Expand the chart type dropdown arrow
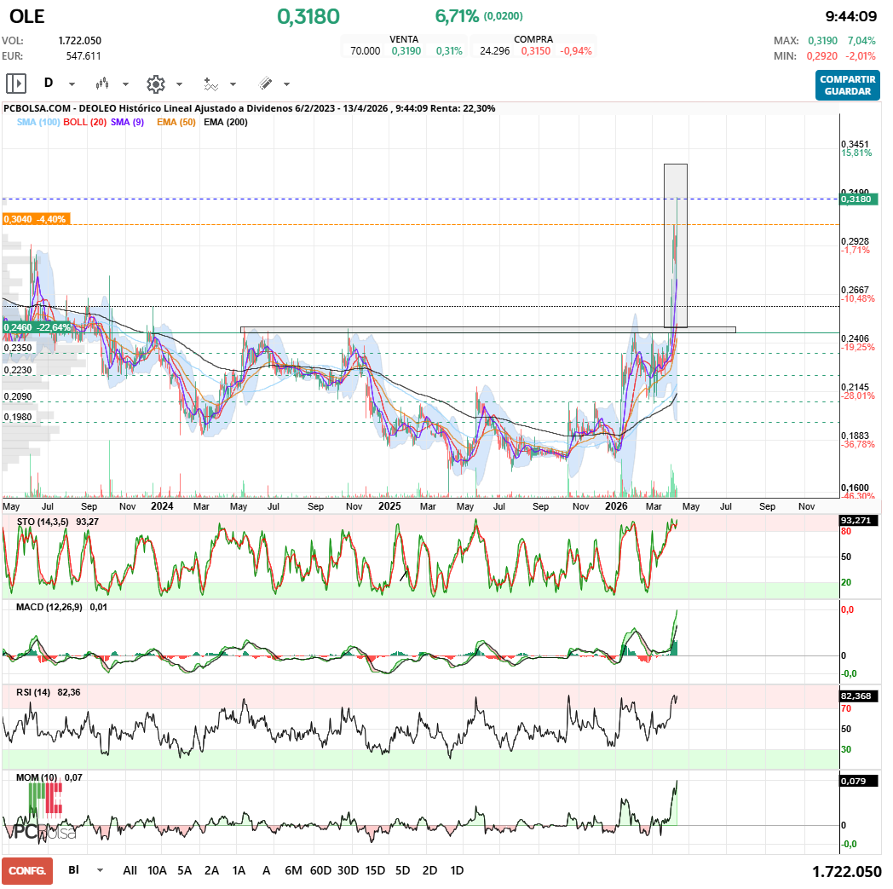The width and height of the screenshot is (893, 889). [125, 84]
